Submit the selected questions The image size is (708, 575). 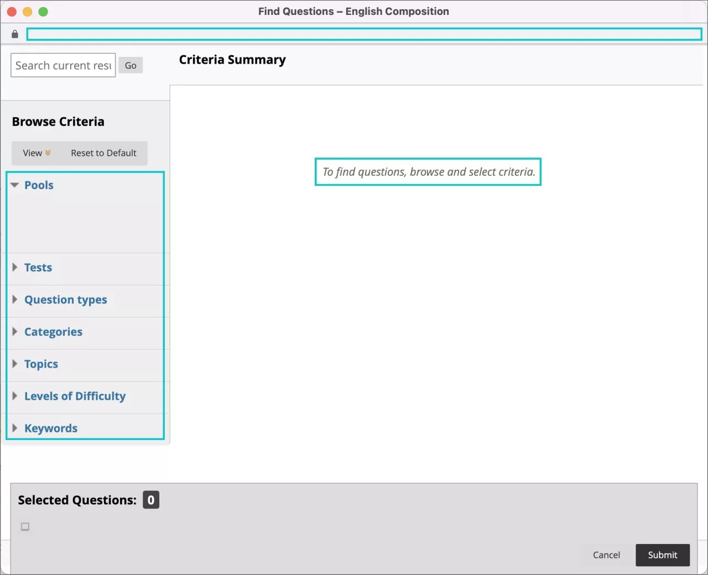coord(662,555)
